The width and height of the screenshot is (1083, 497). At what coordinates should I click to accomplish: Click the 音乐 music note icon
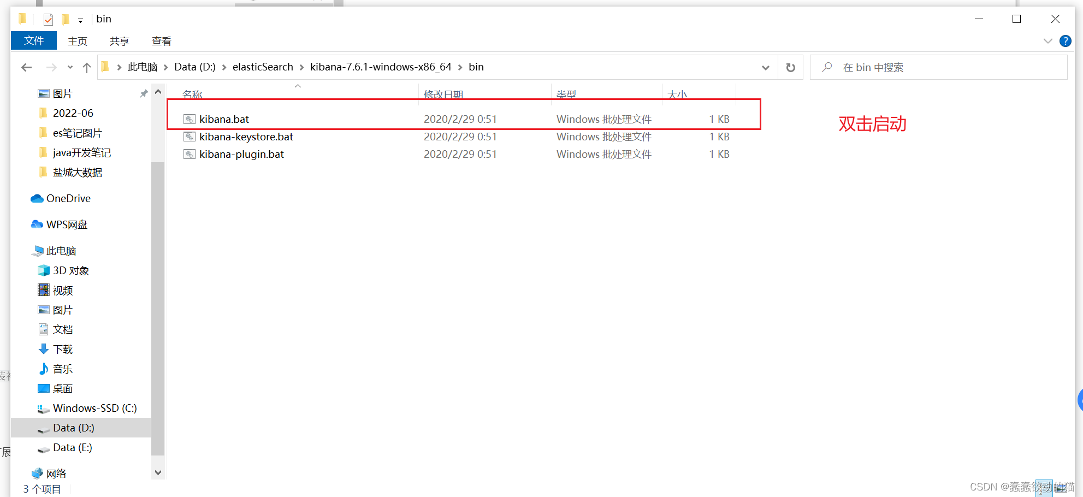[44, 369]
